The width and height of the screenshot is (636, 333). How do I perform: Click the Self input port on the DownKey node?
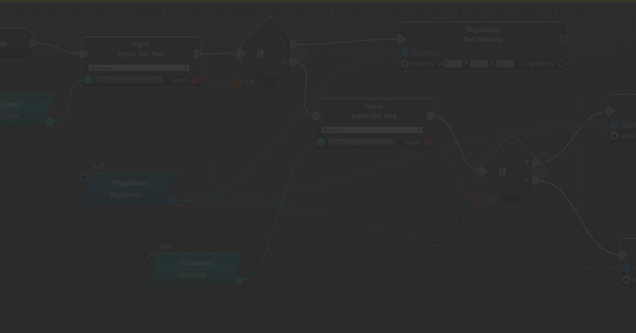(152, 258)
